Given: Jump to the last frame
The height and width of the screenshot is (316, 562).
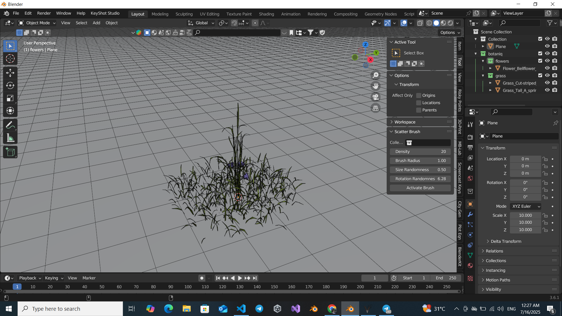Looking at the screenshot, I should tap(255, 278).
